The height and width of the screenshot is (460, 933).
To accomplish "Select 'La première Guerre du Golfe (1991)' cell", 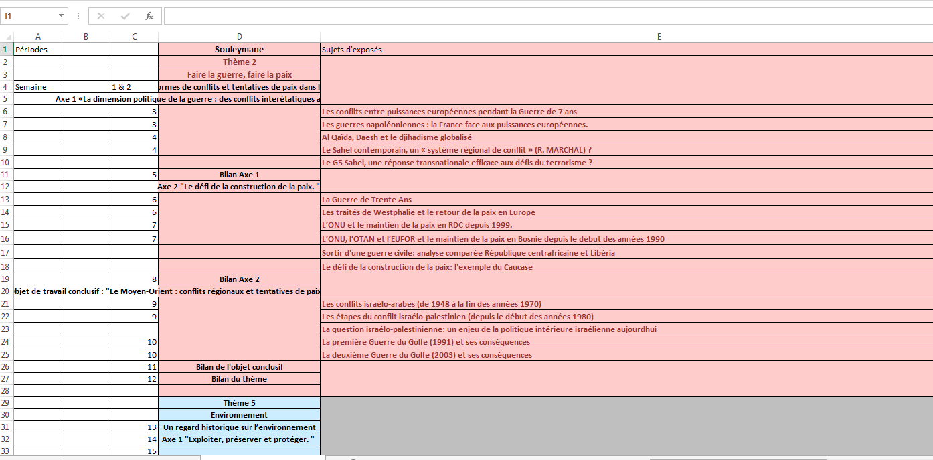I will tap(626, 342).
